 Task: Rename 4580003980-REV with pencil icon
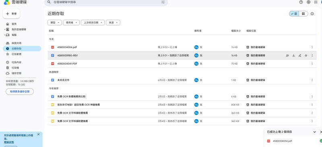coord(300,55)
